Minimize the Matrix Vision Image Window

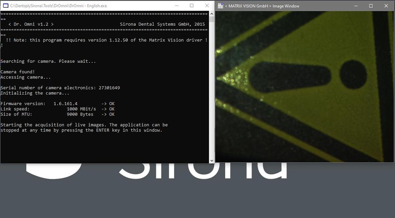[355, 6]
